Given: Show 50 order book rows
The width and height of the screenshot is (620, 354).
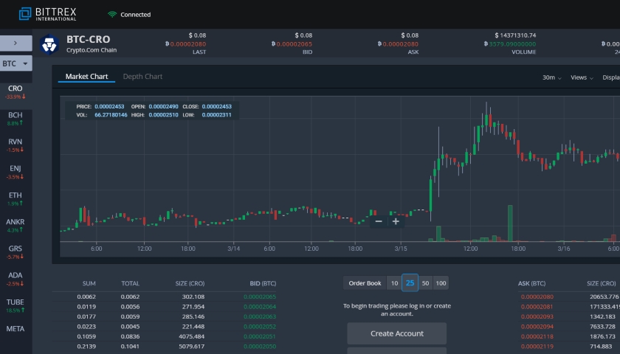Looking at the screenshot, I should coord(425,283).
